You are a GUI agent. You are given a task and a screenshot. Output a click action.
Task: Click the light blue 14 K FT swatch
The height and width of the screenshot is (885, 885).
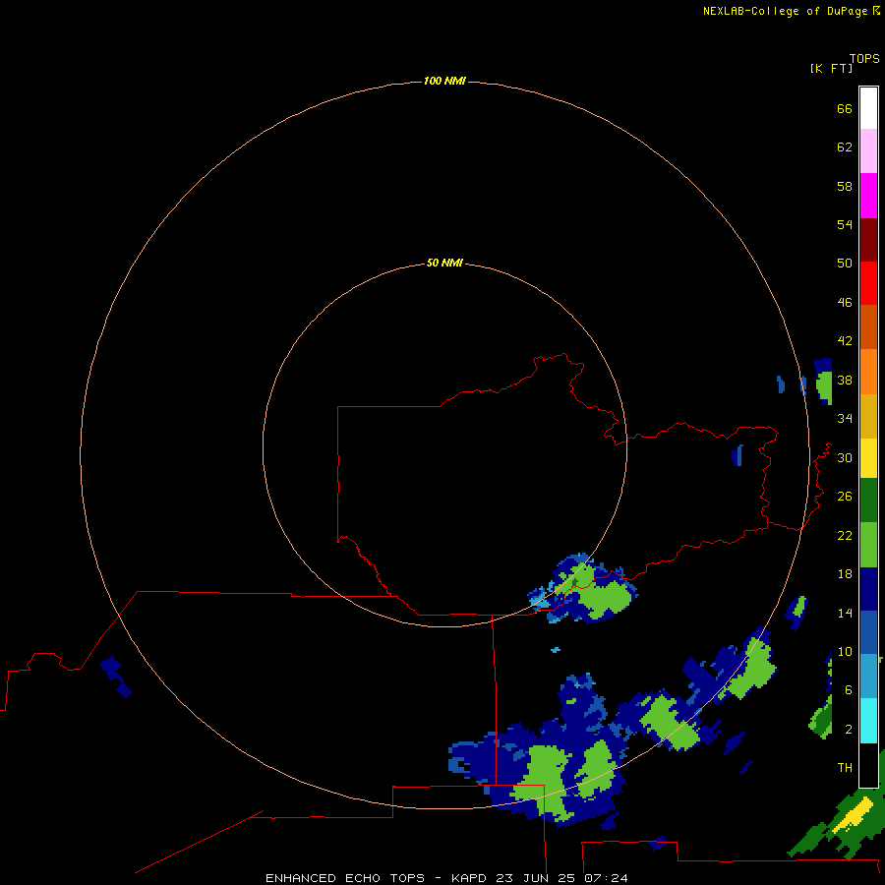click(868, 677)
